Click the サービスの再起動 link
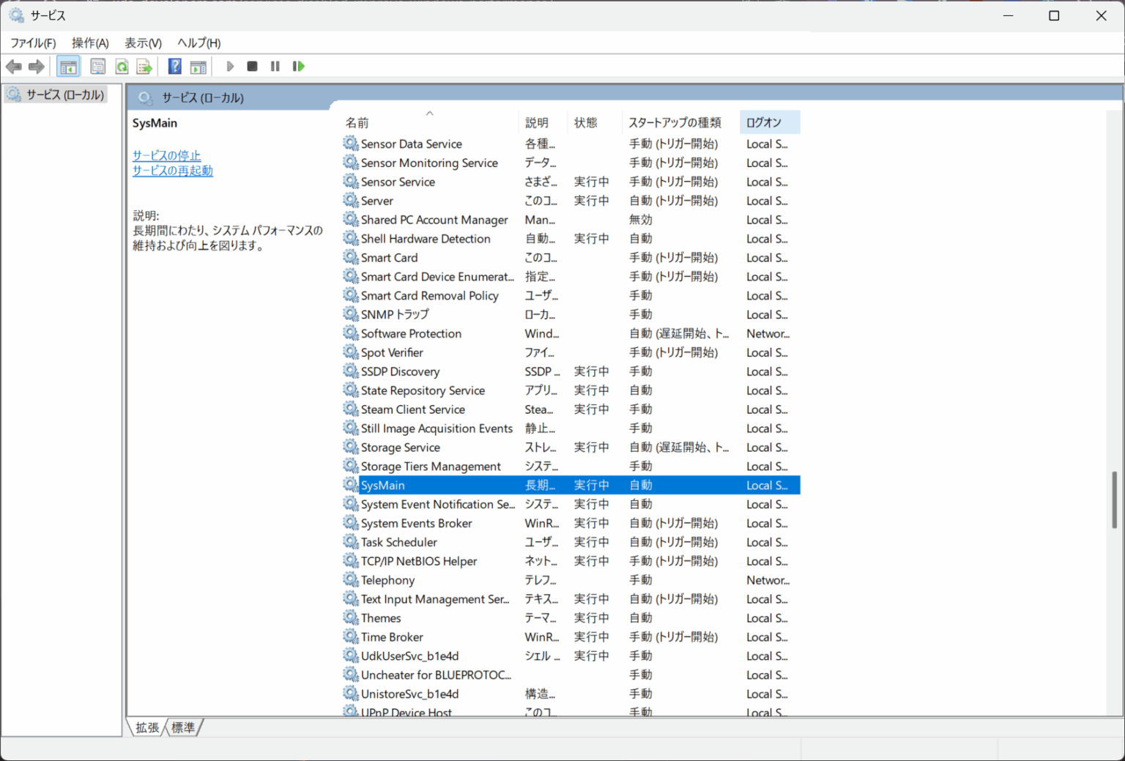This screenshot has height=761, width=1125. pos(172,170)
